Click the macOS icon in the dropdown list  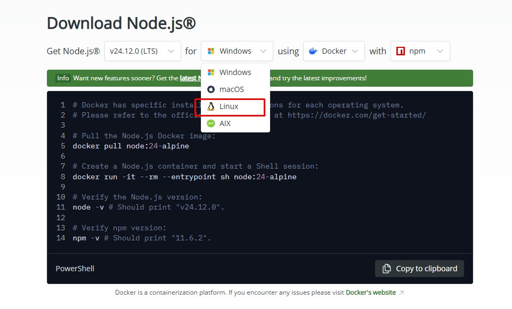[x=211, y=89]
